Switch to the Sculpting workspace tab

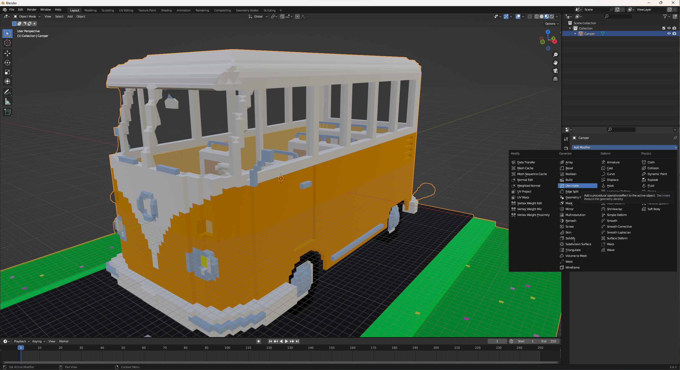pyautogui.click(x=108, y=10)
